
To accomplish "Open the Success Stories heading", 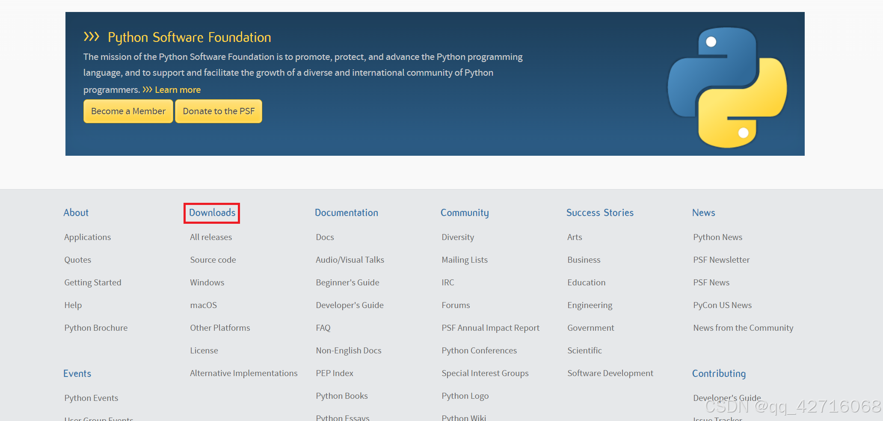I will (x=600, y=213).
